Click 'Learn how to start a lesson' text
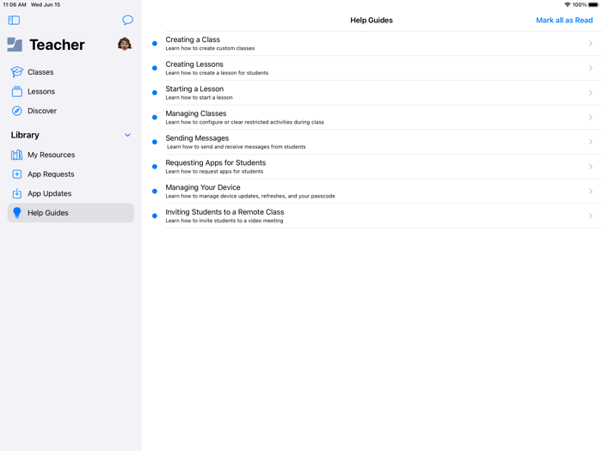This screenshot has height=451, width=602. pos(199,97)
